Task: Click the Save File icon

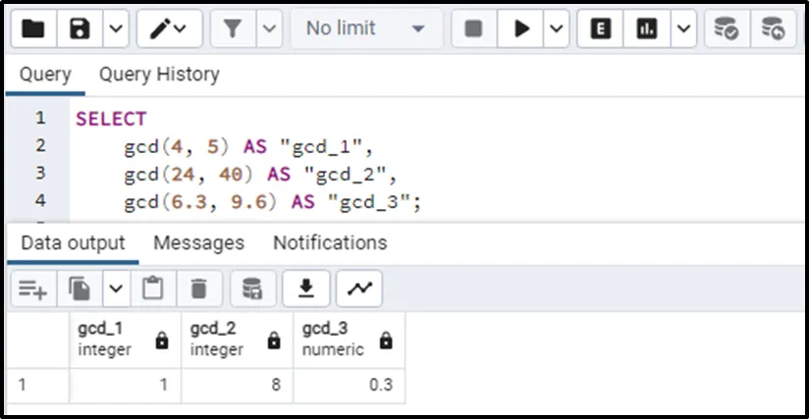Action: (x=81, y=29)
